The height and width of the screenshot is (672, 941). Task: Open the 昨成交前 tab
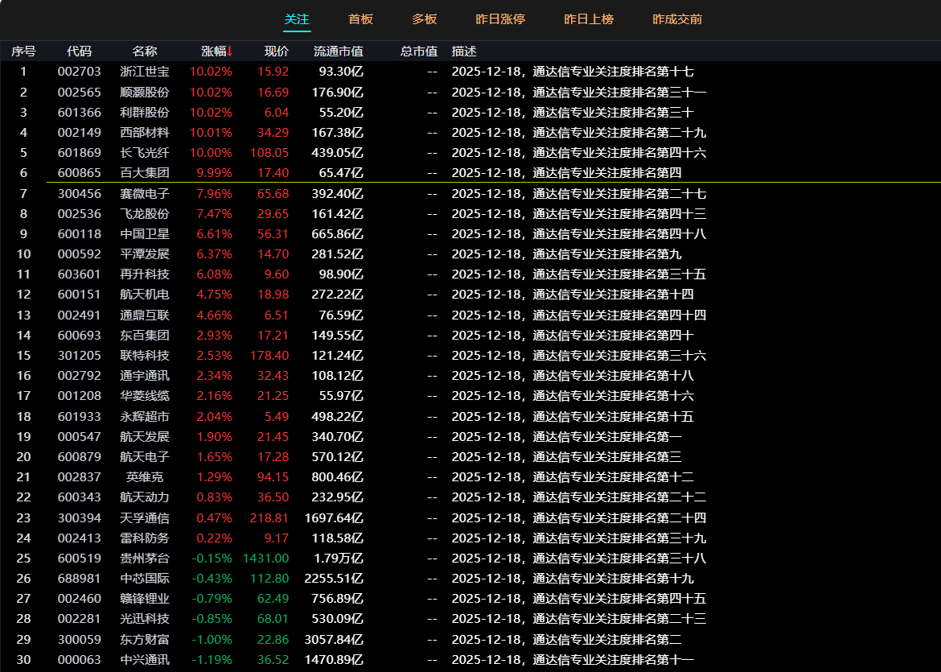click(677, 19)
